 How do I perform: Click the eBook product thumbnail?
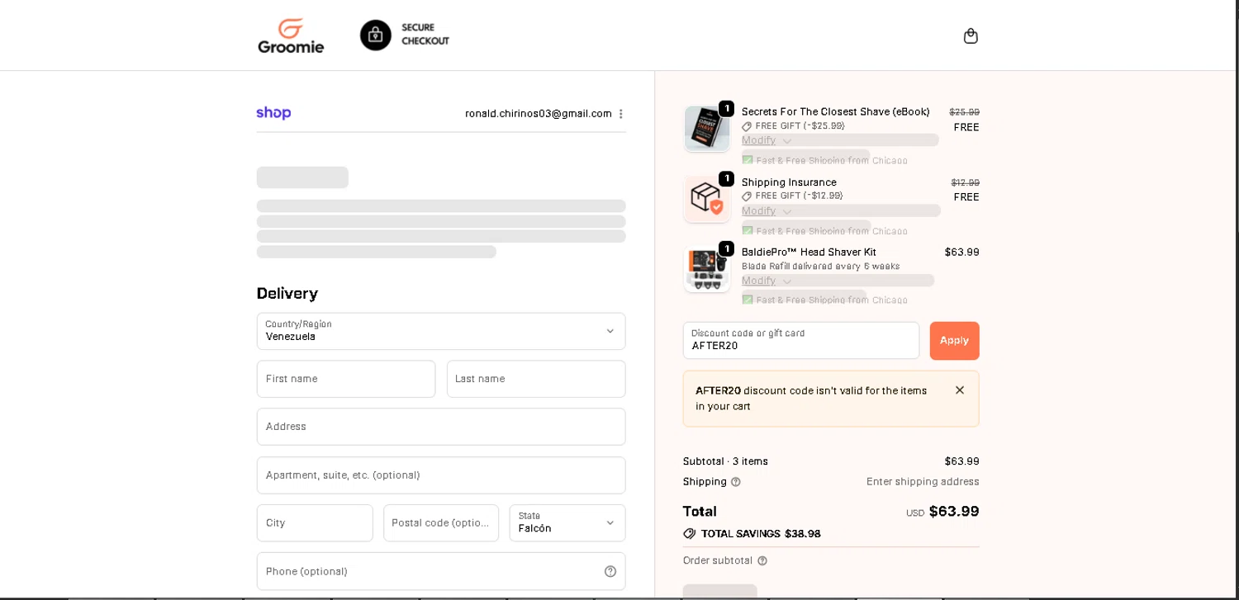[707, 129]
